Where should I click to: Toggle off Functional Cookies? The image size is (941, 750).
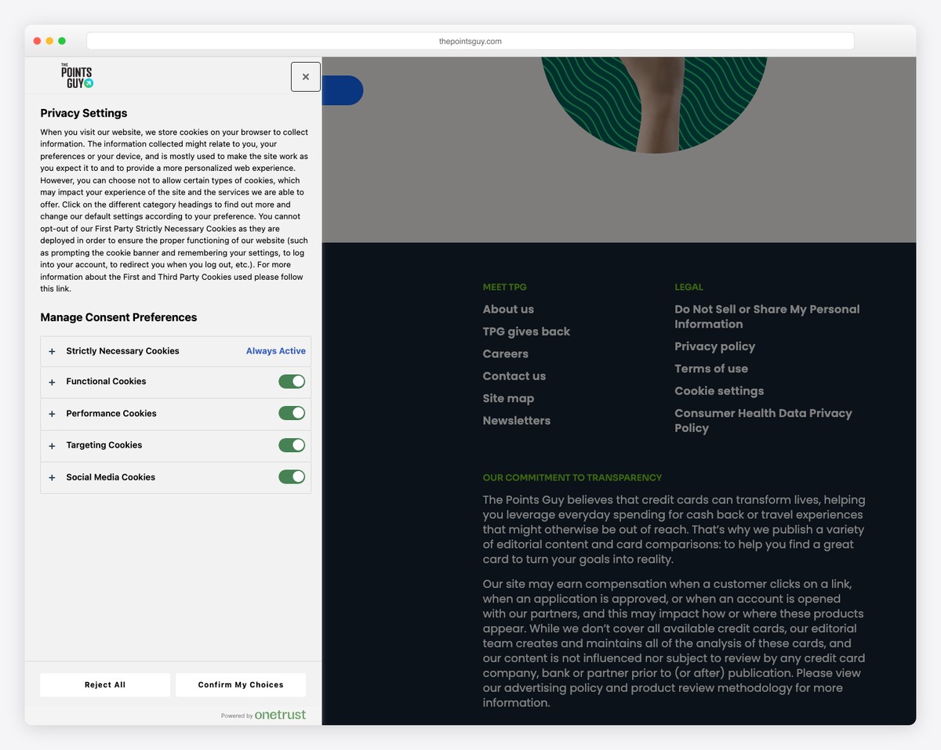(291, 381)
